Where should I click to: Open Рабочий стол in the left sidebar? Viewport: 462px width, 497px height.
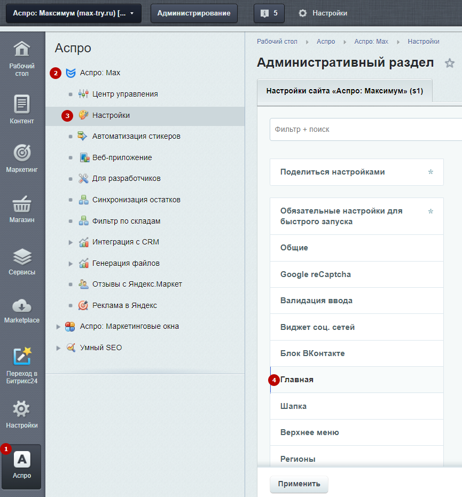(22, 58)
